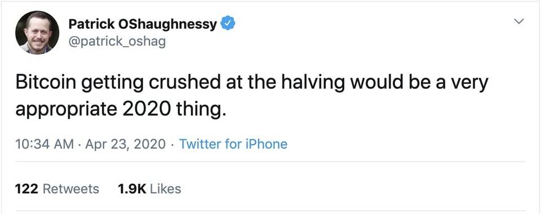This screenshot has height=214, width=541.
Task: Click the 10:34 AM timestamp
Action: pos(45,144)
